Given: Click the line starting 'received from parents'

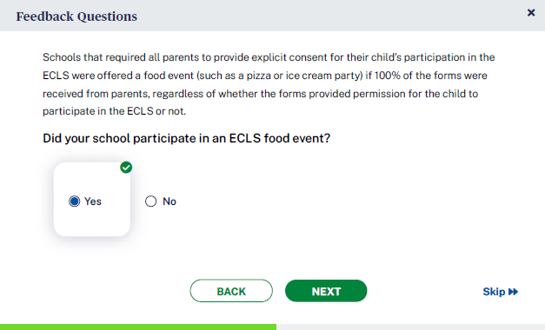Looking at the screenshot, I should click(x=261, y=94).
